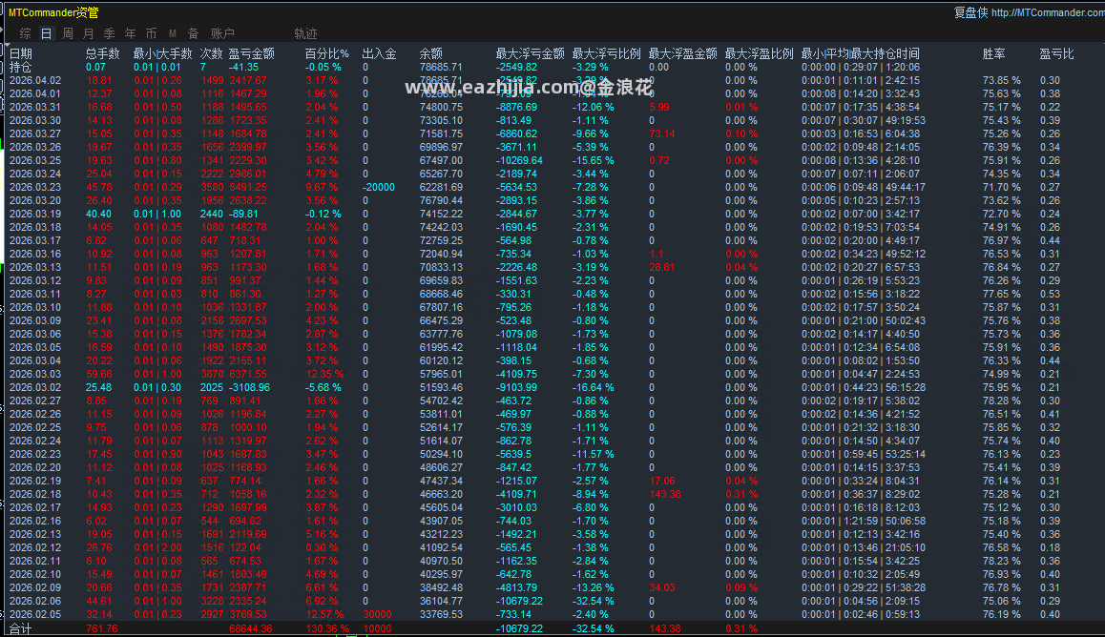Select the 2026.02.05 date row

[552, 614]
